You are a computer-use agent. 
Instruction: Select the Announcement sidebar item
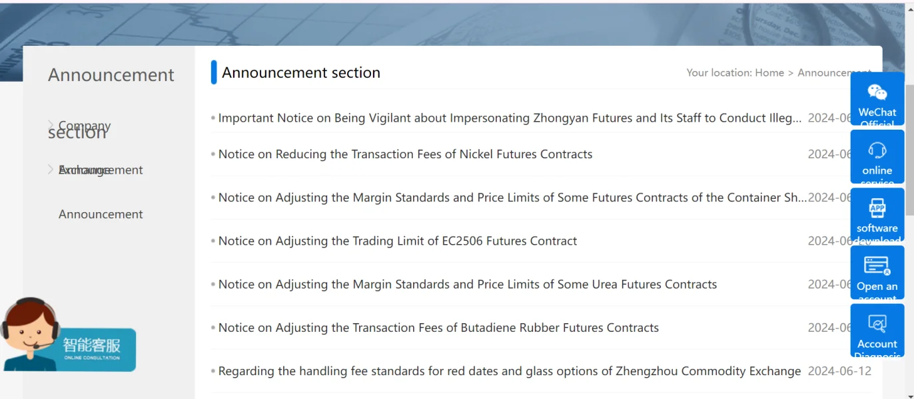pos(101,214)
